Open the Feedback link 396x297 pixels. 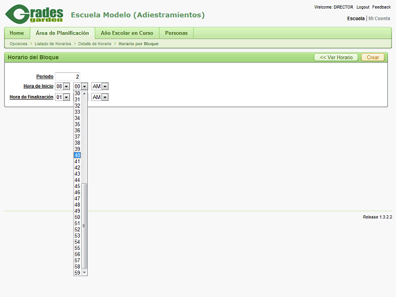[381, 7]
